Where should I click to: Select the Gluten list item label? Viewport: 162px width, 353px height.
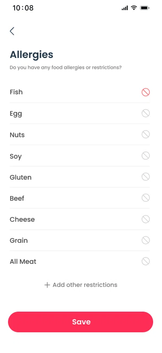click(21, 178)
